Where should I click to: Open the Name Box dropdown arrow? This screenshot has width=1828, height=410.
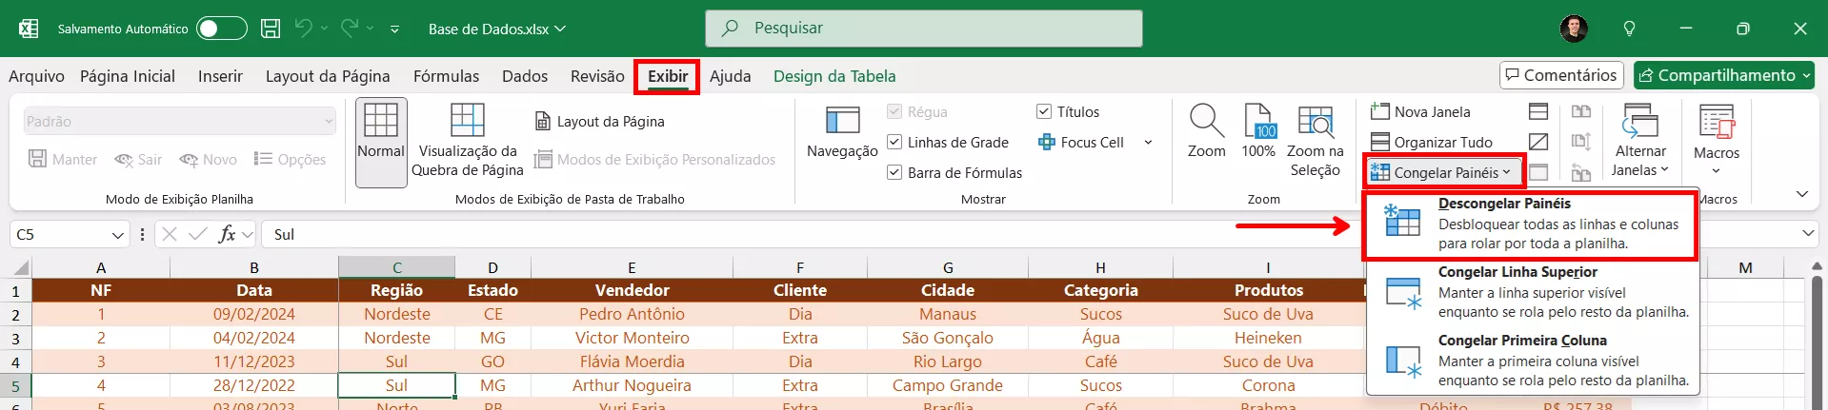[x=118, y=235]
